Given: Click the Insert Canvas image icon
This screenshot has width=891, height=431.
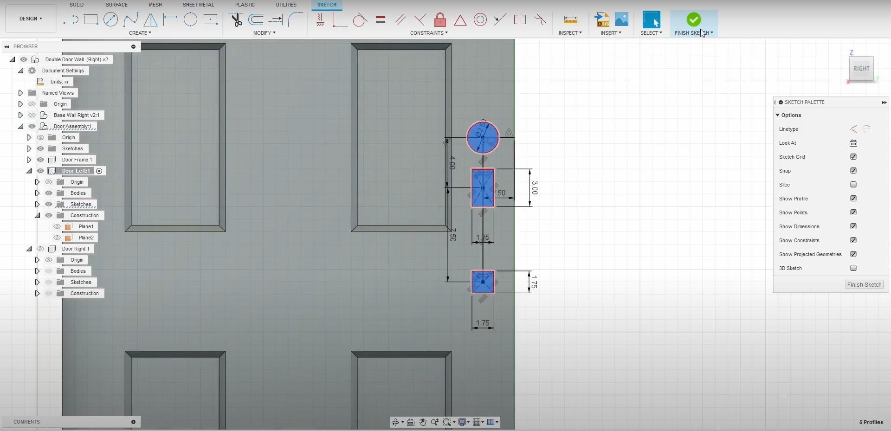Looking at the screenshot, I should point(621,19).
